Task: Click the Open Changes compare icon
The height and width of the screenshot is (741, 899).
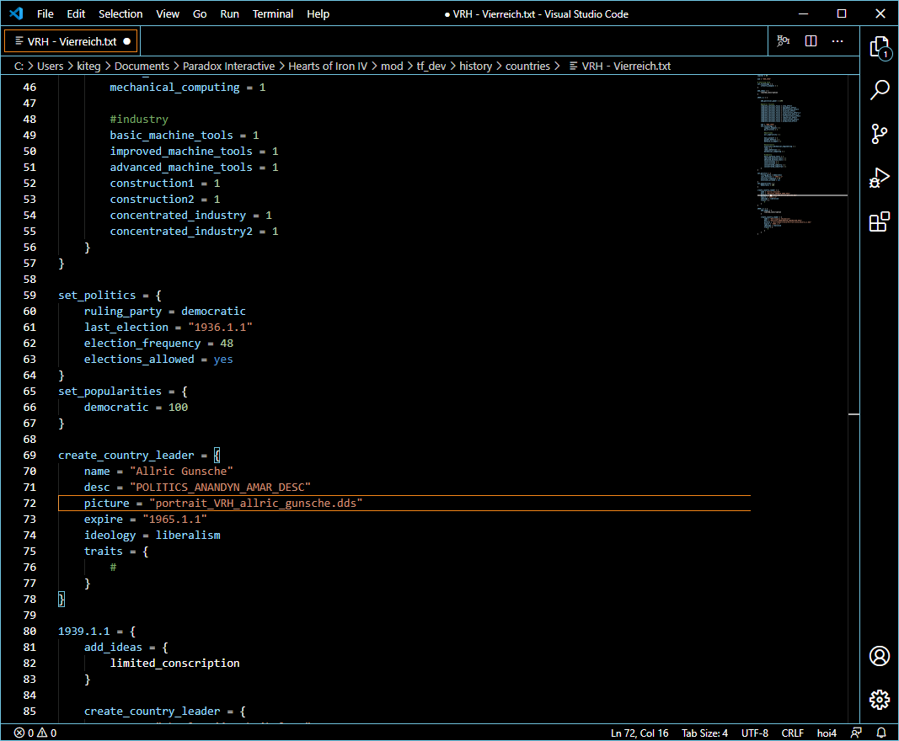Action: click(x=784, y=40)
